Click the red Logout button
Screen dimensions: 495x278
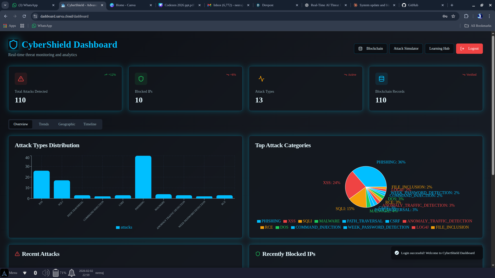pos(469,48)
